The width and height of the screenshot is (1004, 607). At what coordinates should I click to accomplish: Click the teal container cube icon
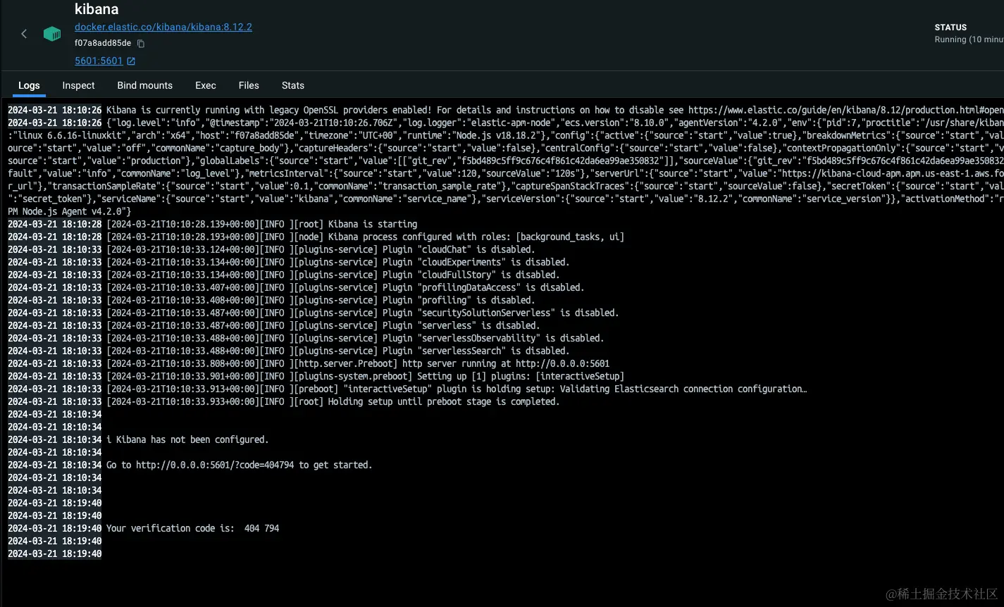52,34
